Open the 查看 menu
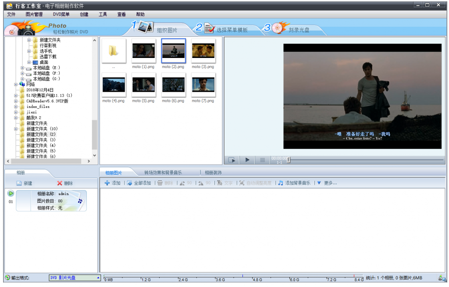This screenshot has width=449, height=287. pyautogui.click(x=121, y=14)
